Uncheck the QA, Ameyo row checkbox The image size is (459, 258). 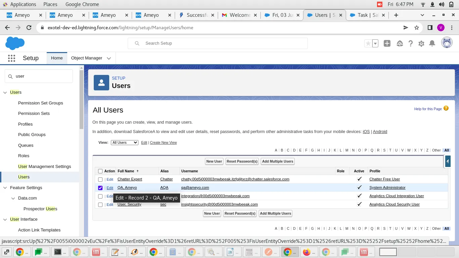tap(100, 188)
